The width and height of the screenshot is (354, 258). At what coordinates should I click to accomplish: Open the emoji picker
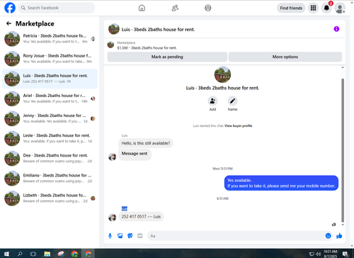pyautogui.click(x=328, y=235)
